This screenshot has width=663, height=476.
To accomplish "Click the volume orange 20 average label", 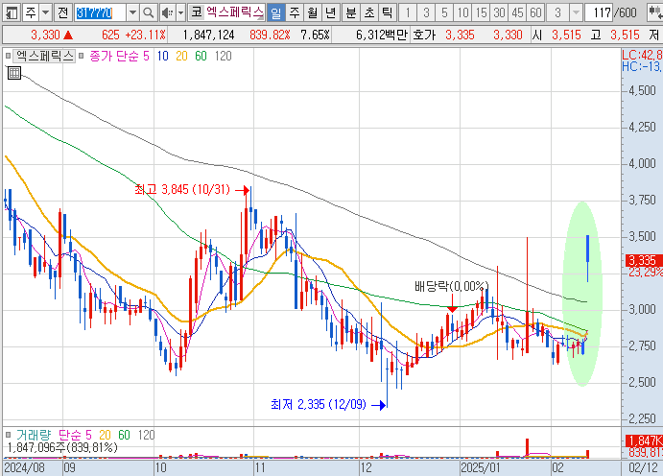I will 105,435.
